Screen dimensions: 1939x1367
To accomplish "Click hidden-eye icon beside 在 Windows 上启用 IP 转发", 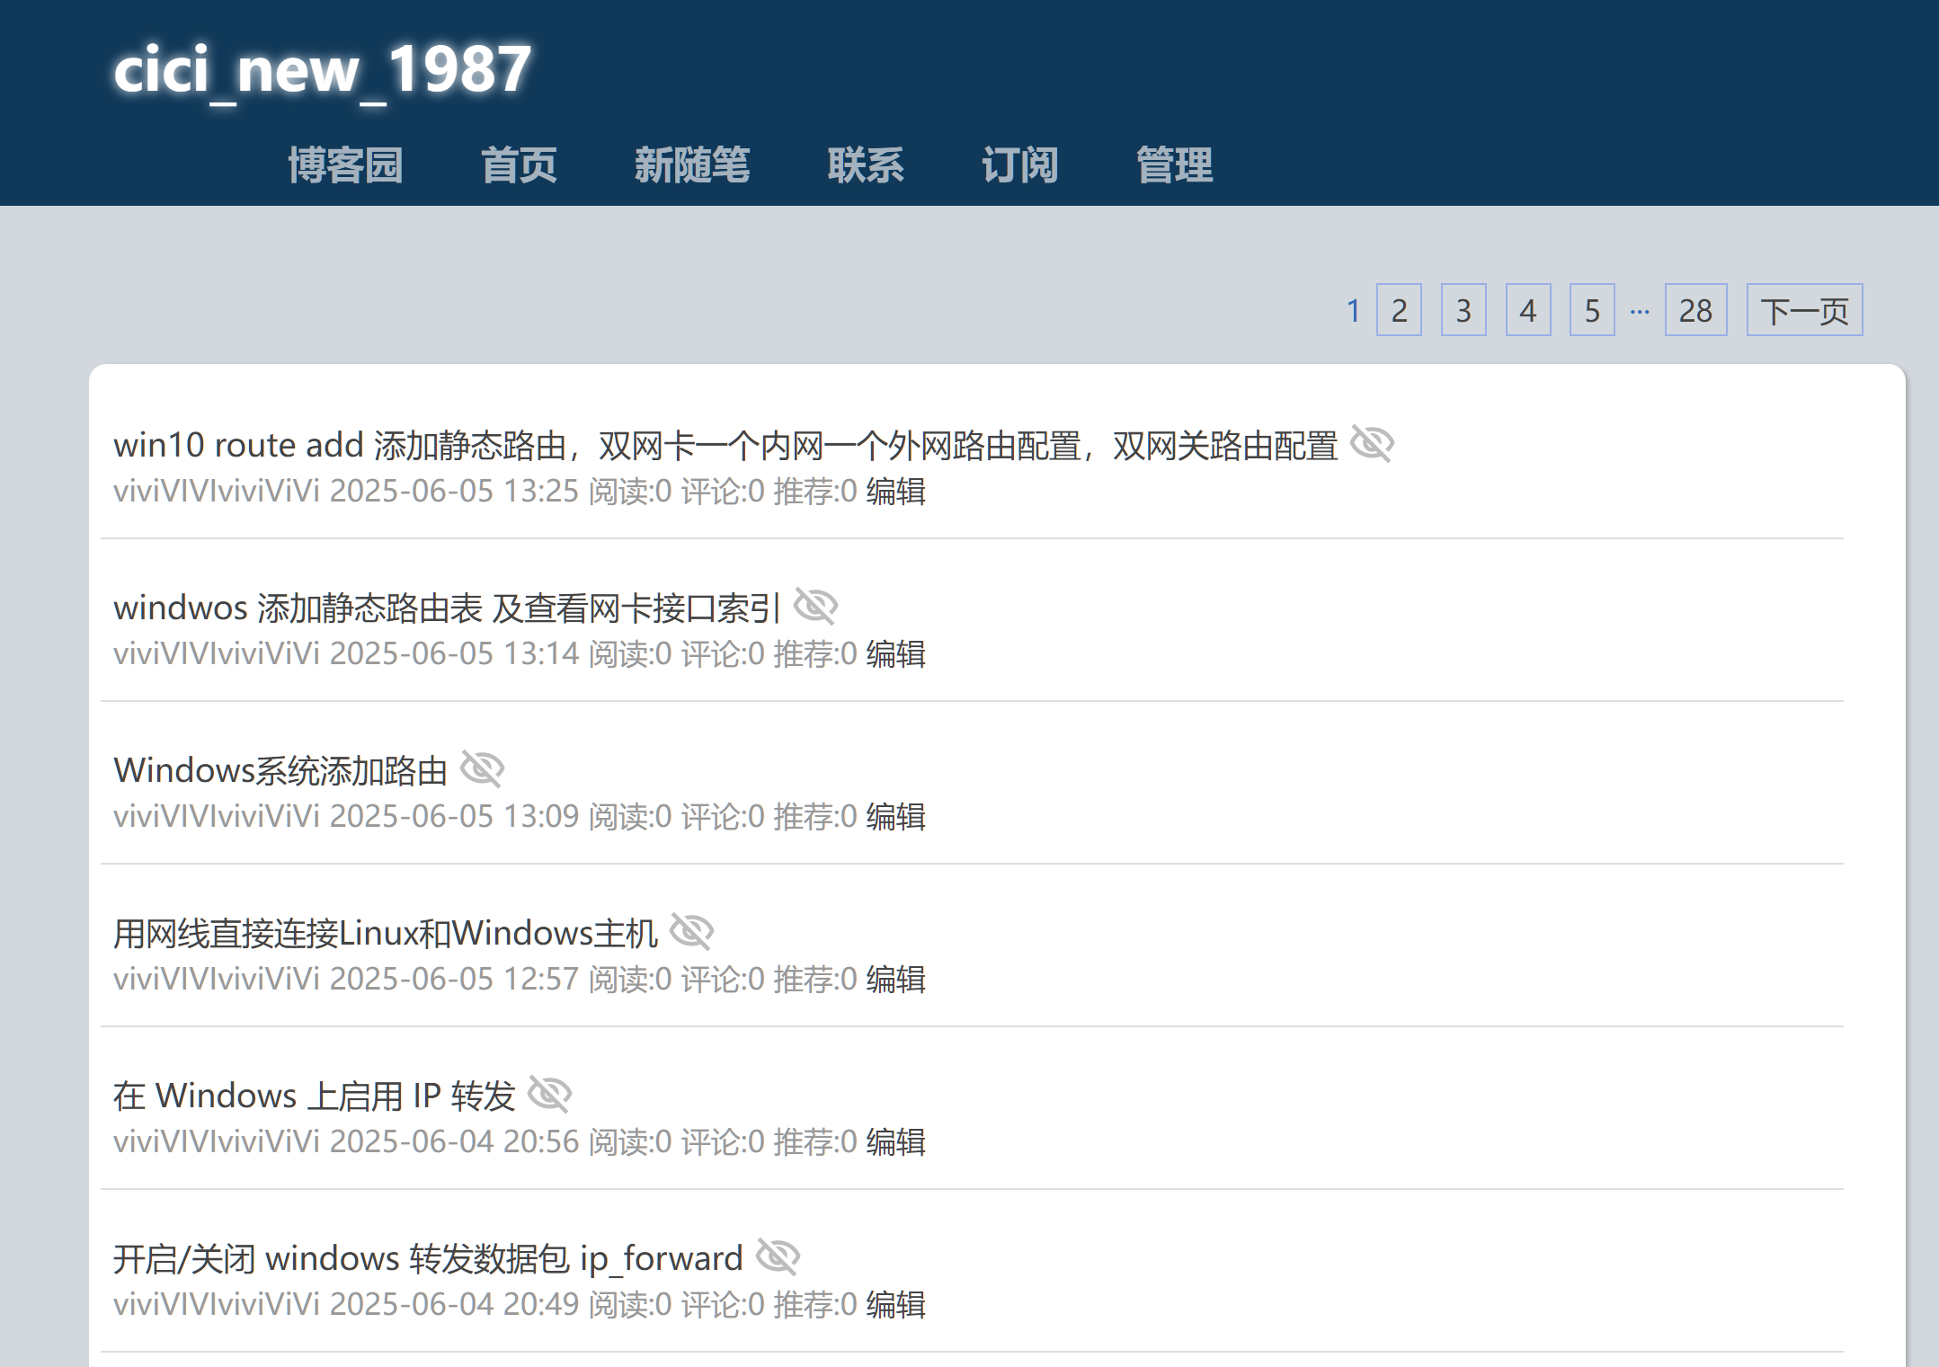I will pos(549,1095).
